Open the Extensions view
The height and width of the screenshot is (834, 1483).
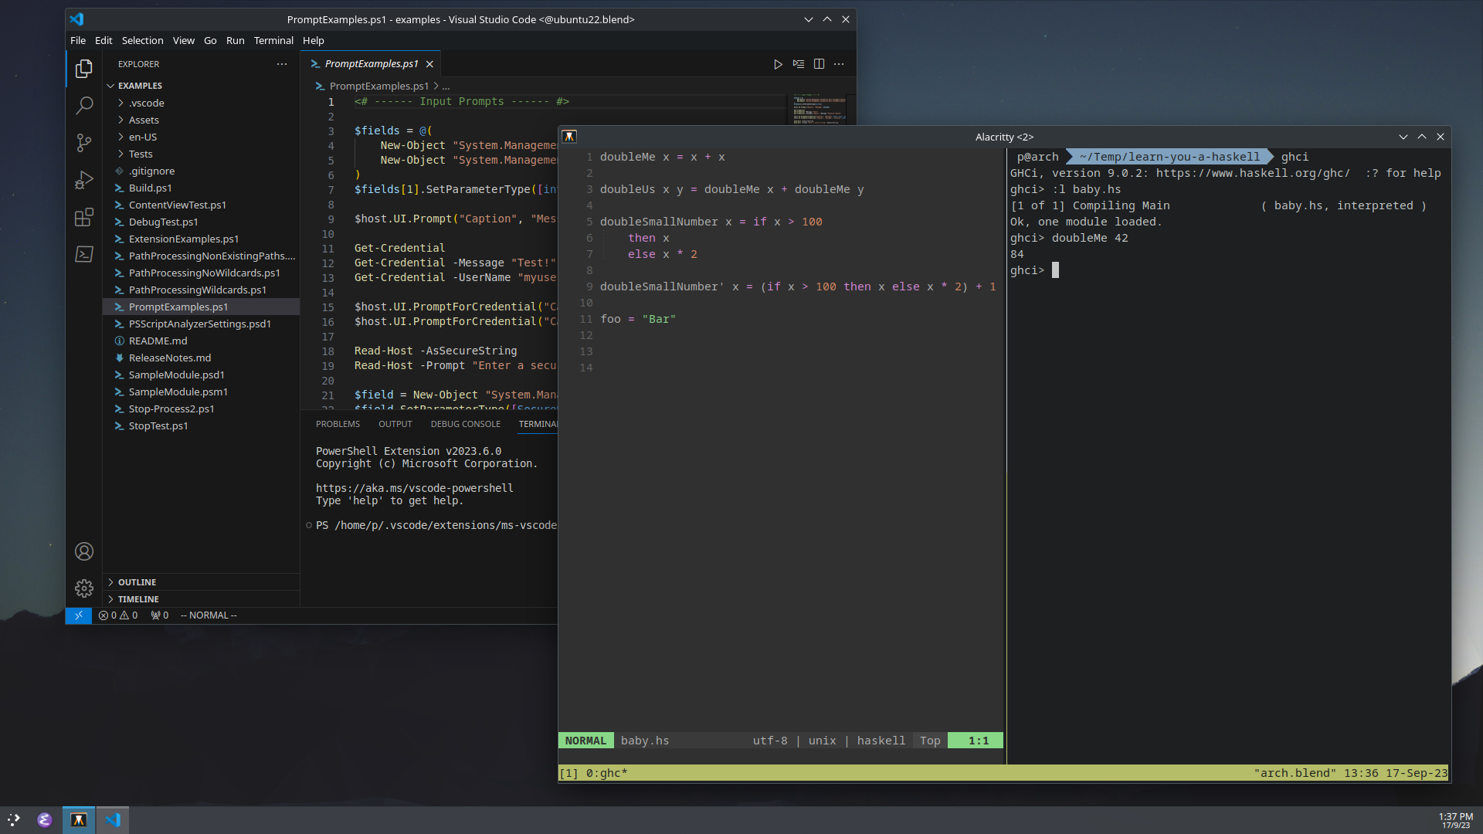tap(84, 217)
